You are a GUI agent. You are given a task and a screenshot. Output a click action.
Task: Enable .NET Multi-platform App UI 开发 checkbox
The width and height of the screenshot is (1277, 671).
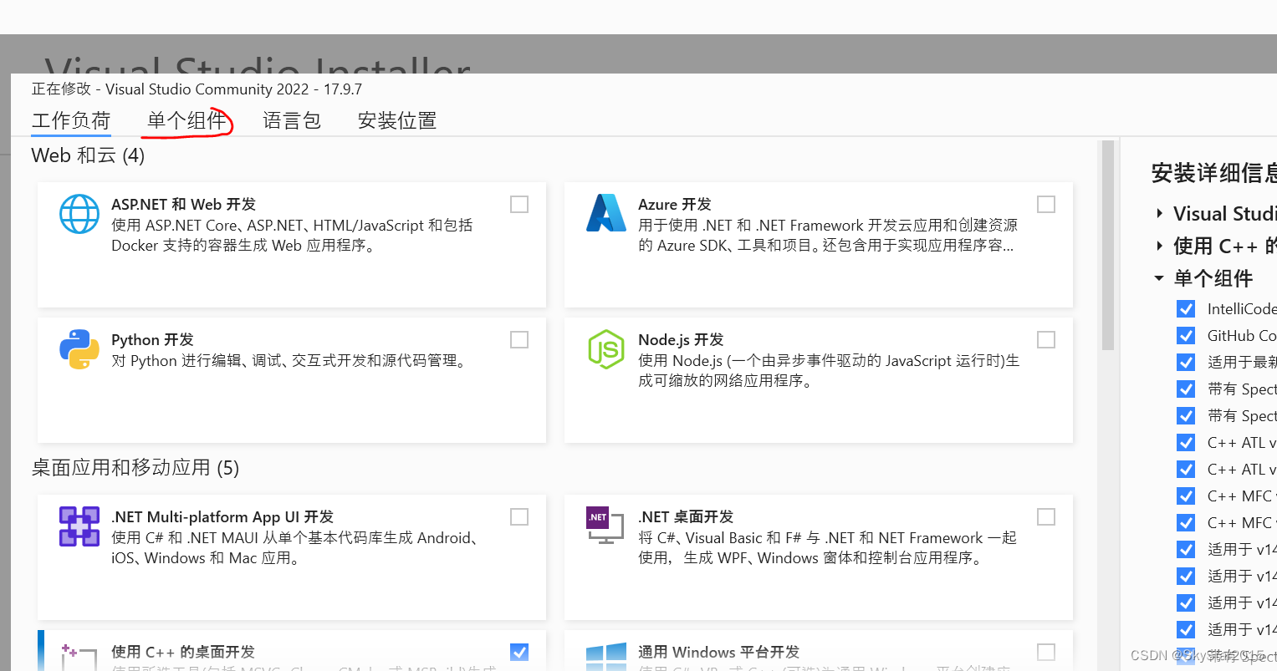(x=519, y=517)
